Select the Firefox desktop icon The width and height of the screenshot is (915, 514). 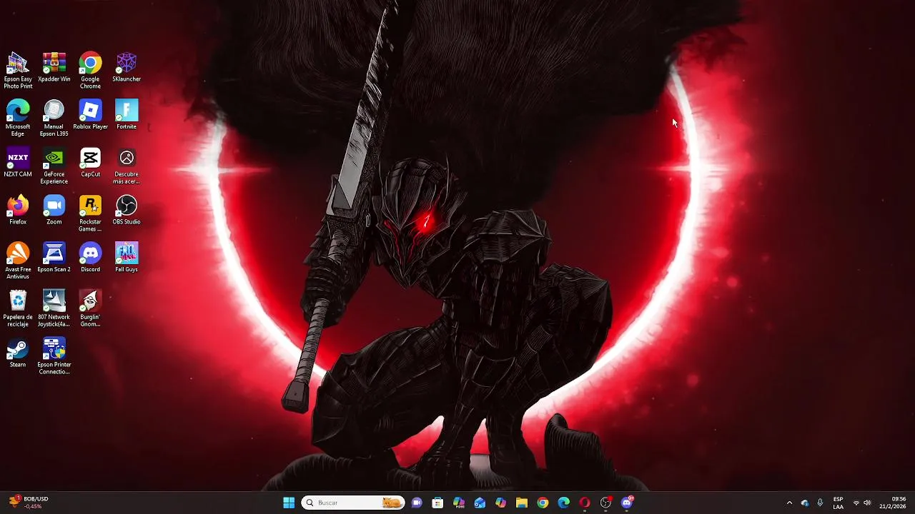(18, 211)
